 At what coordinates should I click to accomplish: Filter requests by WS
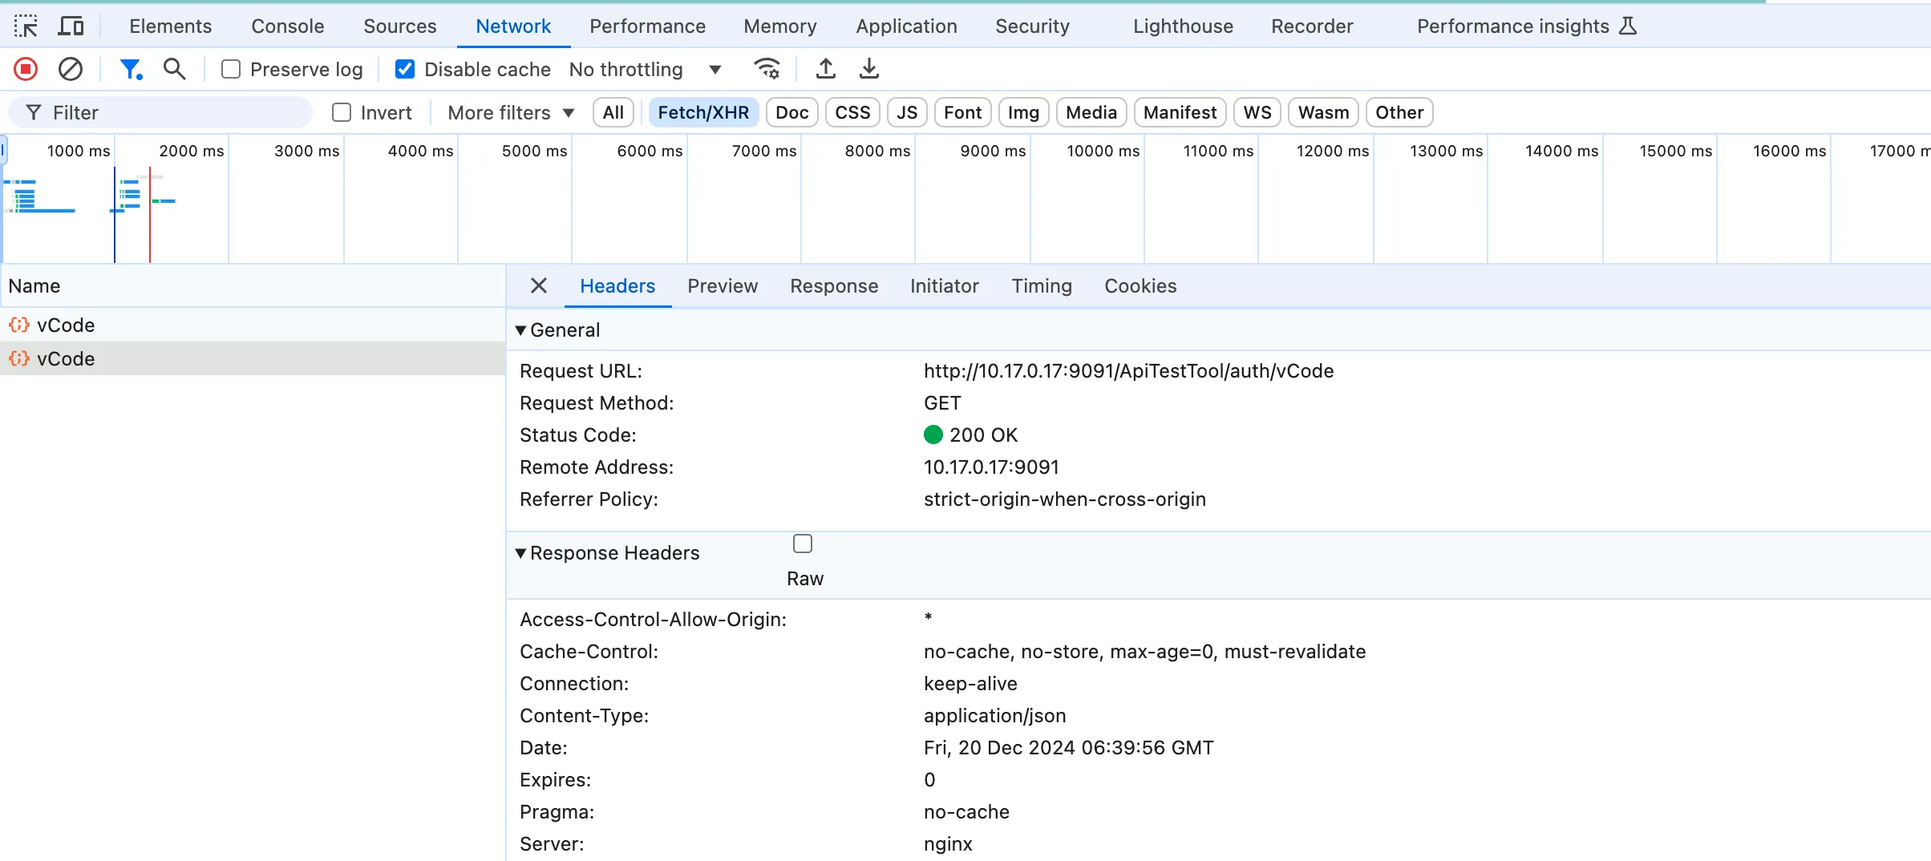coord(1257,112)
